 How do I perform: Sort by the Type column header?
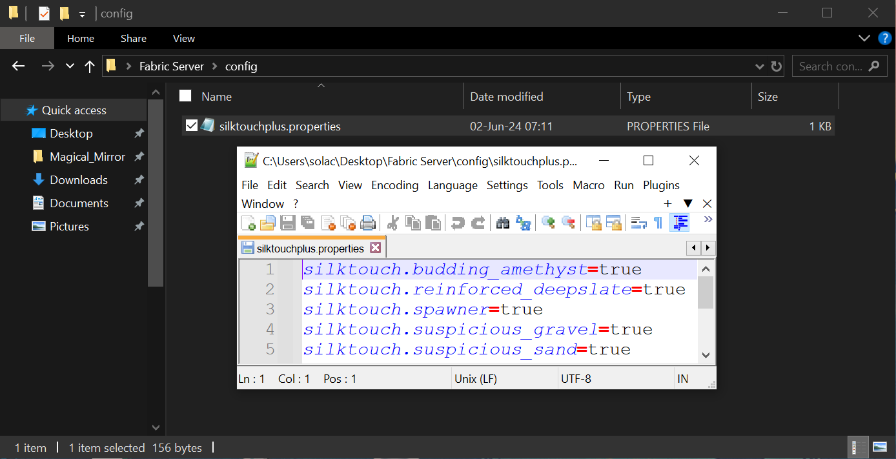686,96
